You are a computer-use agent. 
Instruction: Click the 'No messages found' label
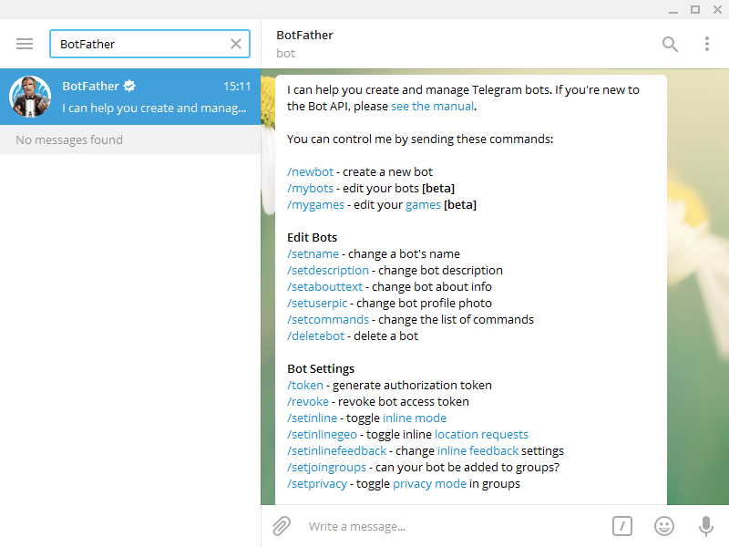pos(69,139)
